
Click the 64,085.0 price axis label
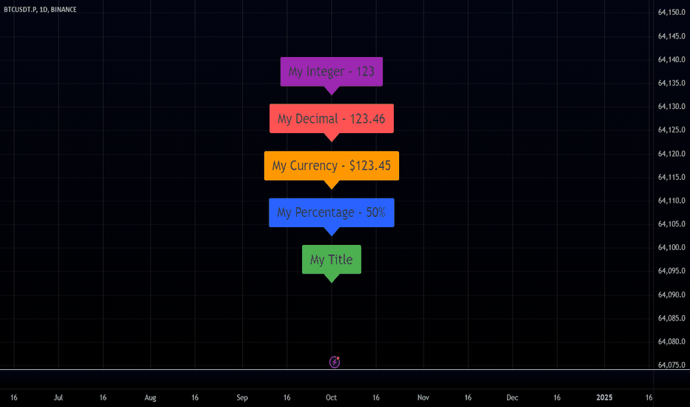(x=671, y=318)
